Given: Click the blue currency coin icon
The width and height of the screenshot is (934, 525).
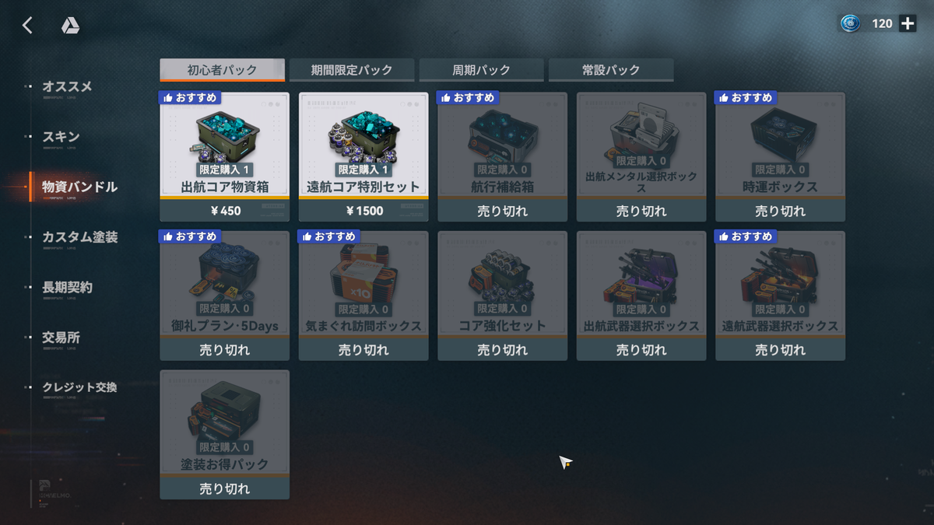Looking at the screenshot, I should (x=850, y=23).
